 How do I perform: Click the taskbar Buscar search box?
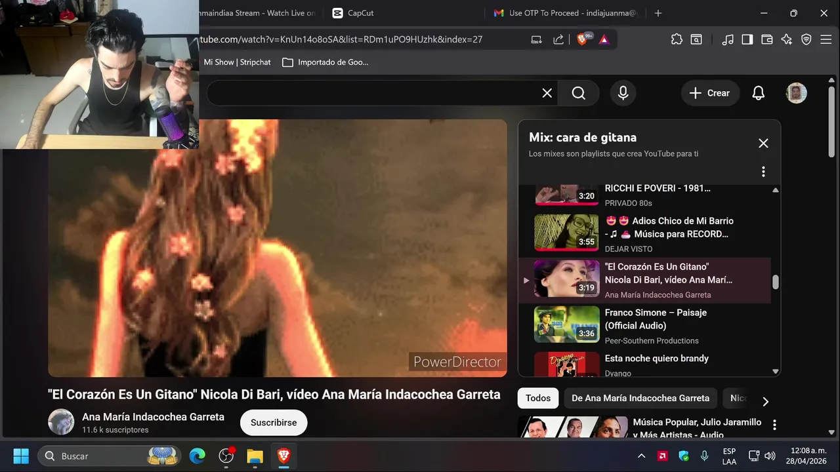[110, 456]
